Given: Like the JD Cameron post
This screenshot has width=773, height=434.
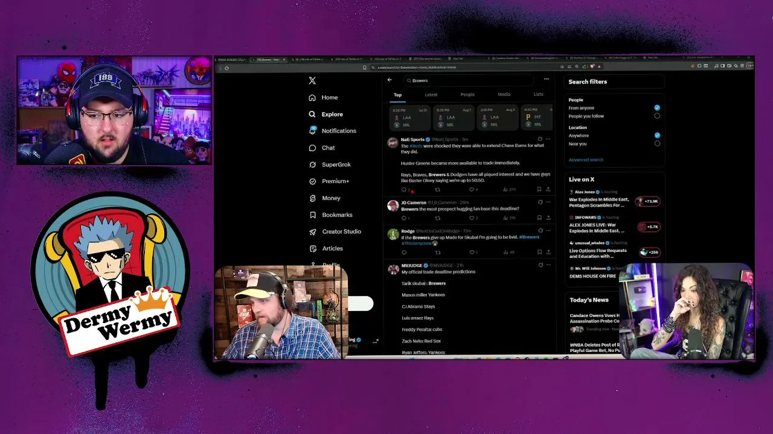Looking at the screenshot, I should [x=472, y=218].
